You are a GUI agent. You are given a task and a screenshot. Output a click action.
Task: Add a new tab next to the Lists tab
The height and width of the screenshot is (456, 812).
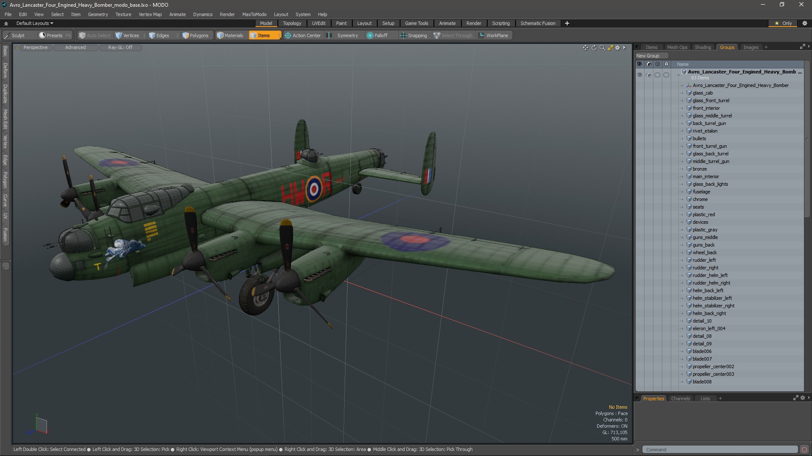pyautogui.click(x=720, y=399)
